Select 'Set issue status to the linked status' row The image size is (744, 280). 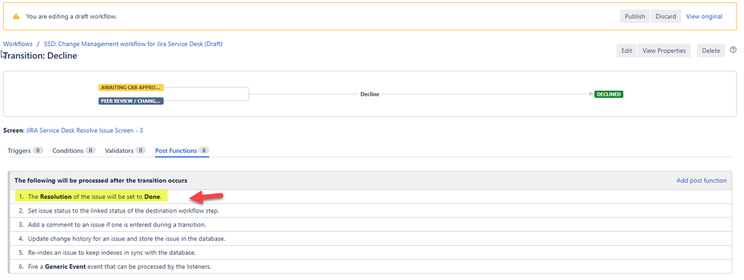tap(370, 210)
